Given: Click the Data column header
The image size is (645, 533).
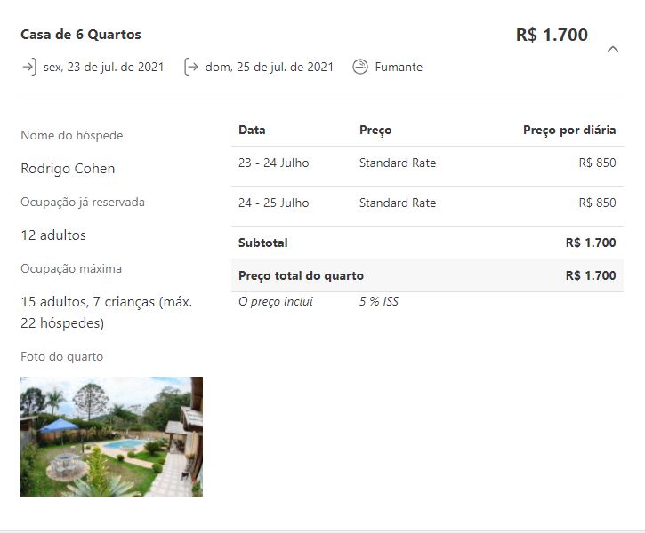Looking at the screenshot, I should (252, 130).
